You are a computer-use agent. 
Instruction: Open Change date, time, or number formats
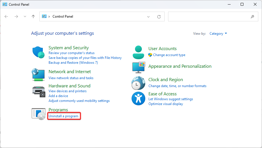point(177,86)
